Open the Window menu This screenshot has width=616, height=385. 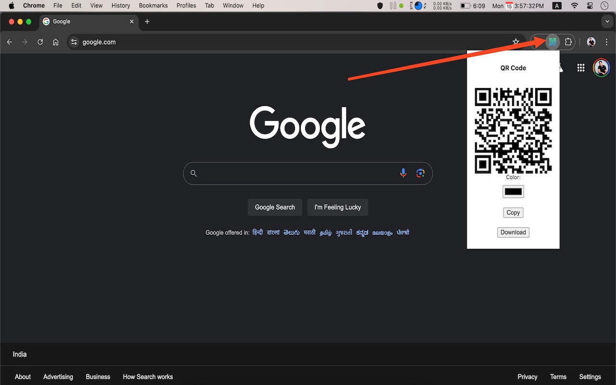point(233,6)
